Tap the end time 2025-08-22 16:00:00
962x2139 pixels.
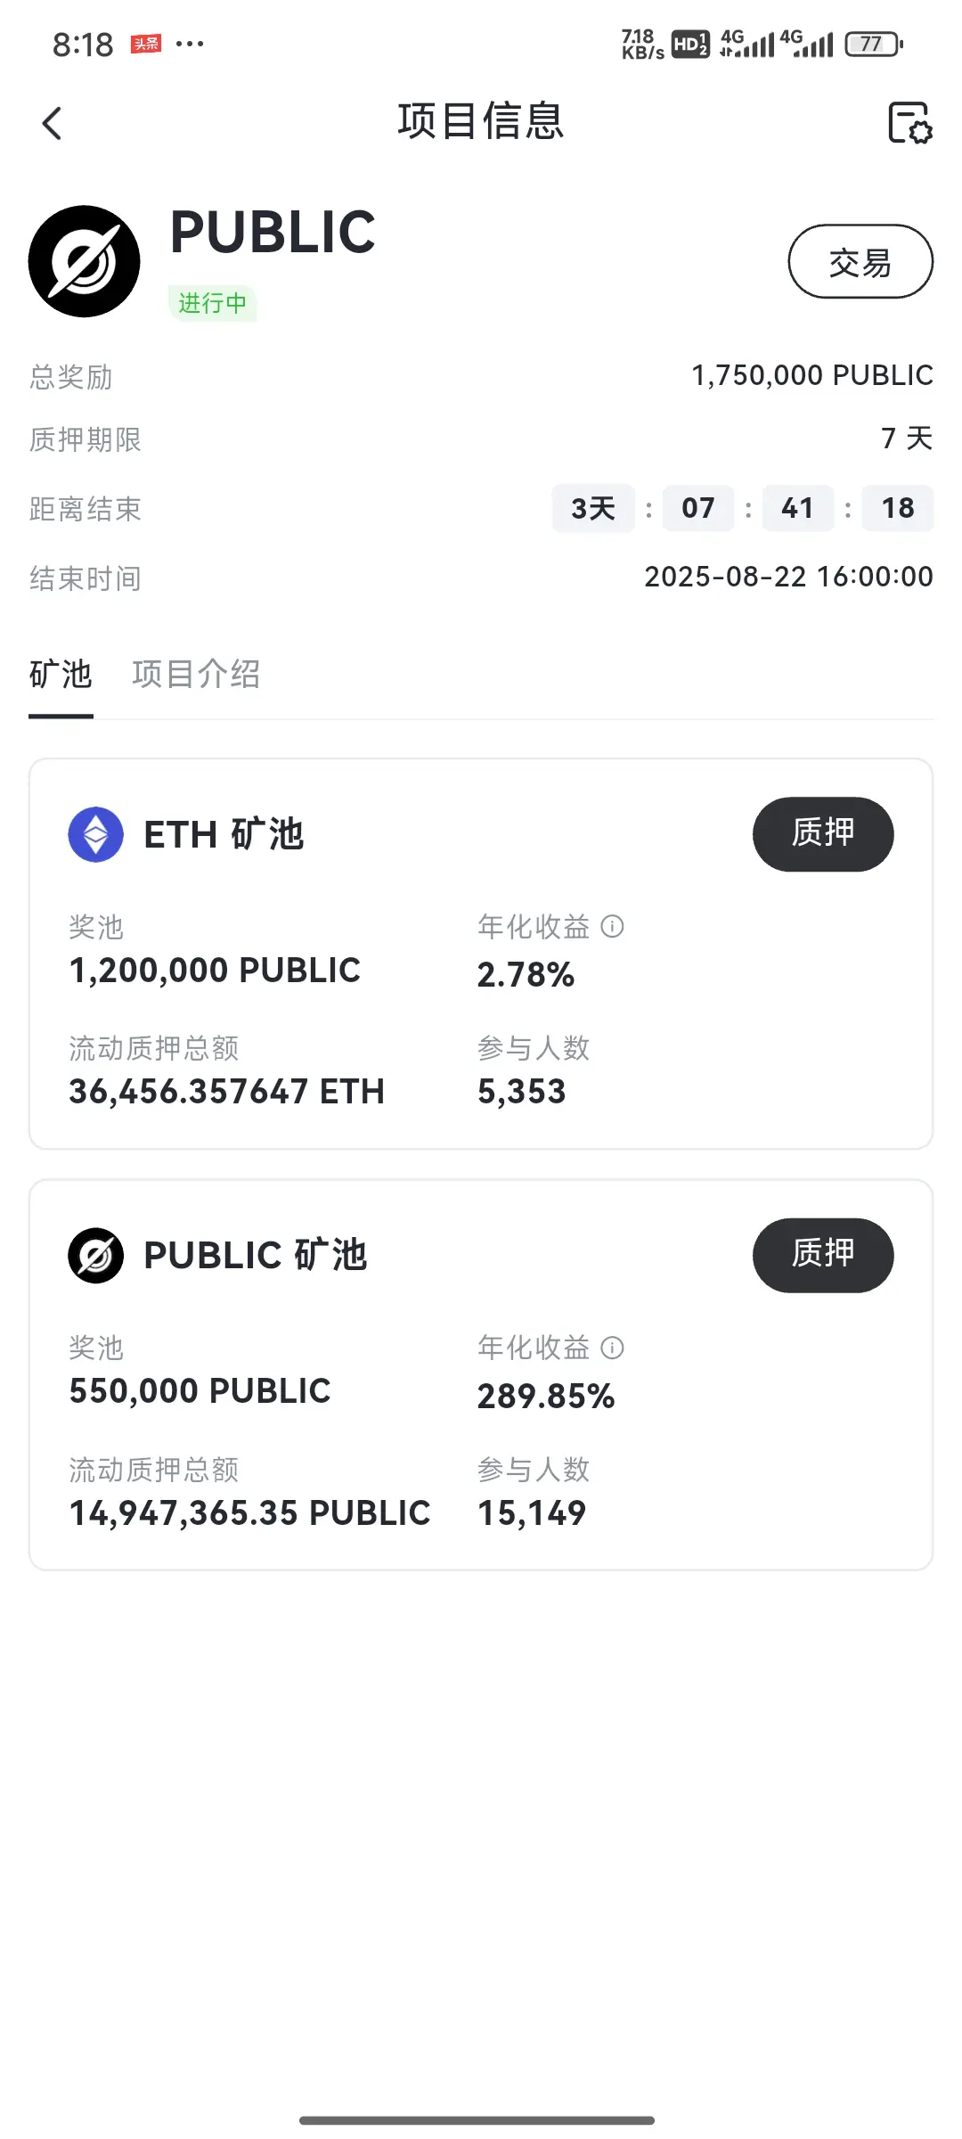tap(788, 577)
